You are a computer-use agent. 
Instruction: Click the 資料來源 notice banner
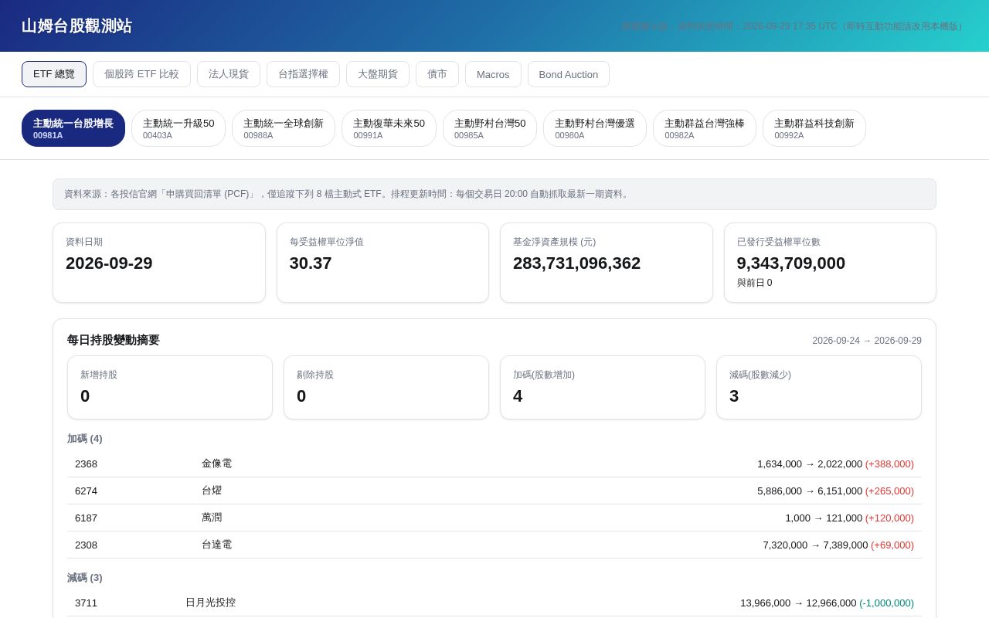pos(494,194)
